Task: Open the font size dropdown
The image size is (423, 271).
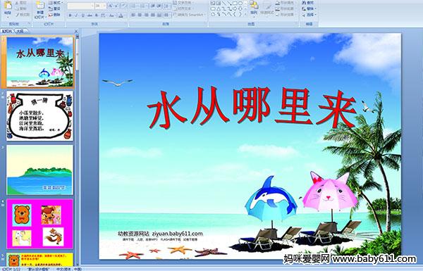Action: click(x=101, y=6)
